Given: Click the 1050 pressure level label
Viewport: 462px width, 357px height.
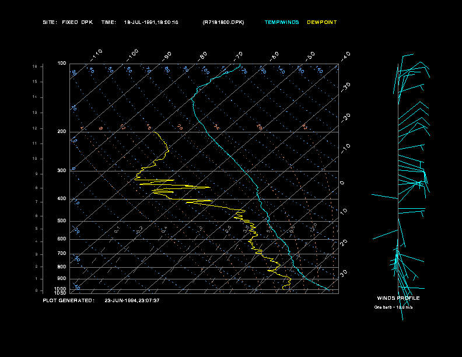Looking at the screenshot, I should tap(61, 293).
